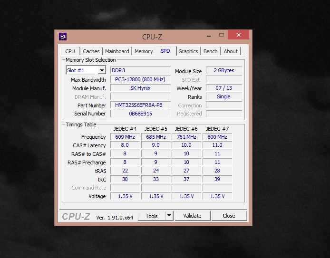The image size is (330, 258).
Task: Open the Bench tab
Action: [x=211, y=51]
